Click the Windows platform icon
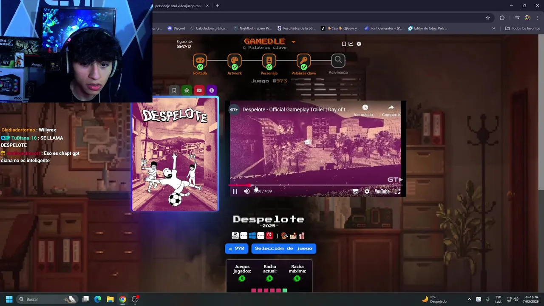544x306 pixels. pos(252,235)
